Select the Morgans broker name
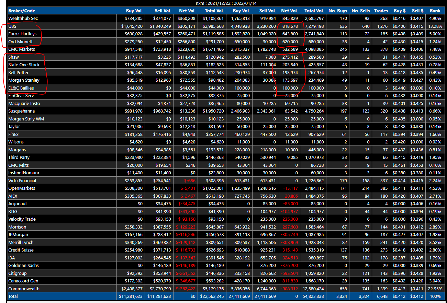This screenshot has height=303, width=447. 17,150
